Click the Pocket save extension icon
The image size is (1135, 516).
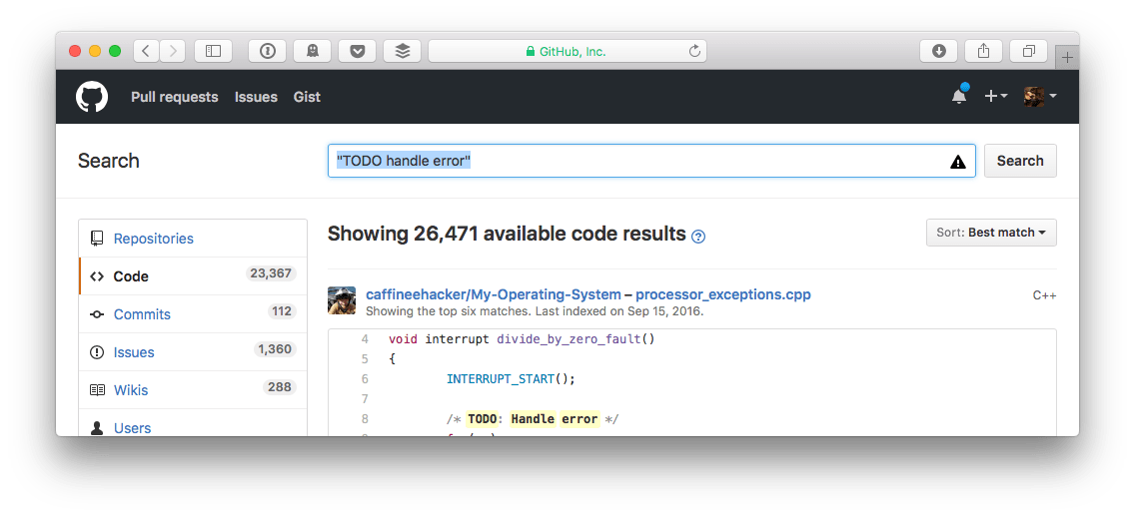tap(357, 51)
